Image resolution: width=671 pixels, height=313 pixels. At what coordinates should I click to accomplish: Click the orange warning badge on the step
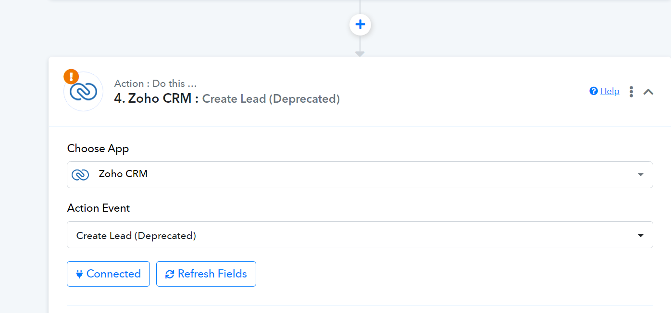tap(71, 76)
